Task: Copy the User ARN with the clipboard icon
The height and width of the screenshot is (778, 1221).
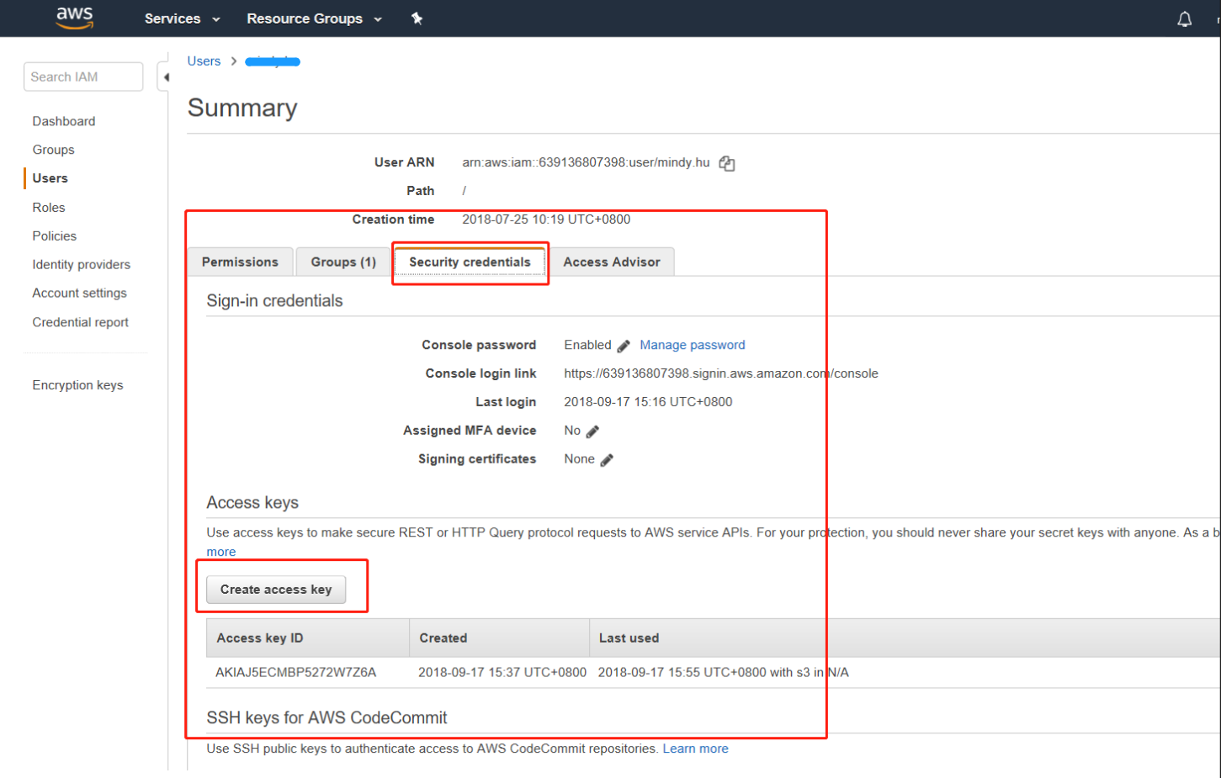Action: coord(725,162)
